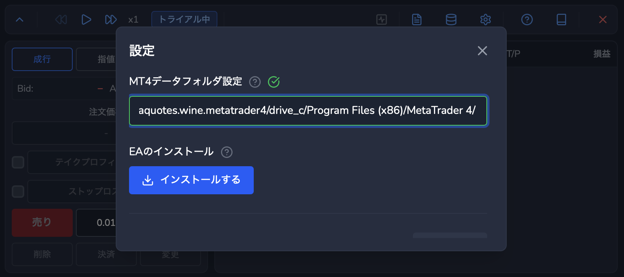Click the テイクプロフィット input field
The image size is (624, 277).
[x=72, y=162]
